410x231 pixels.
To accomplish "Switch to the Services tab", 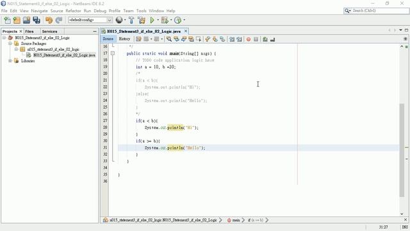I will pos(49,31).
